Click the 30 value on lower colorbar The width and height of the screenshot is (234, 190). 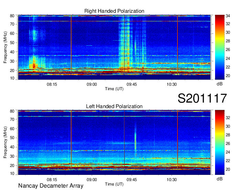(x=228, y=126)
